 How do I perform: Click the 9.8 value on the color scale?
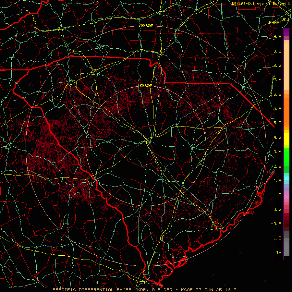click(x=277, y=36)
